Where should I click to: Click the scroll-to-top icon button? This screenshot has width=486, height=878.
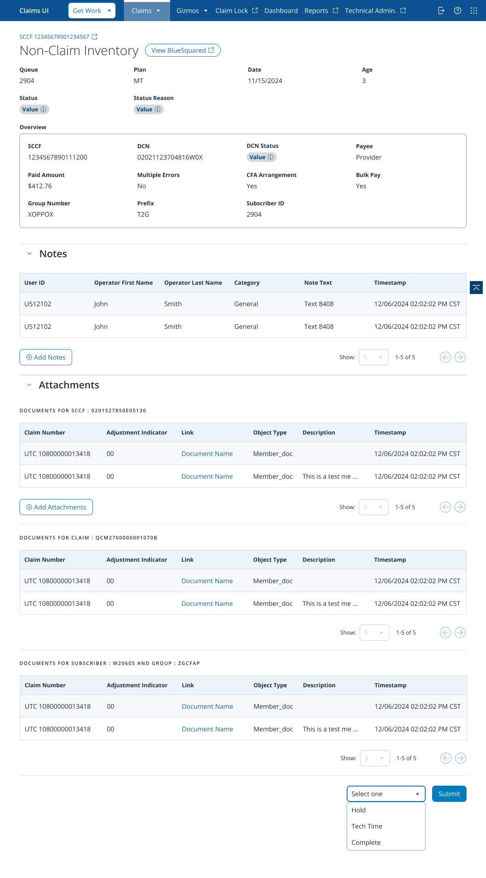coord(476,288)
